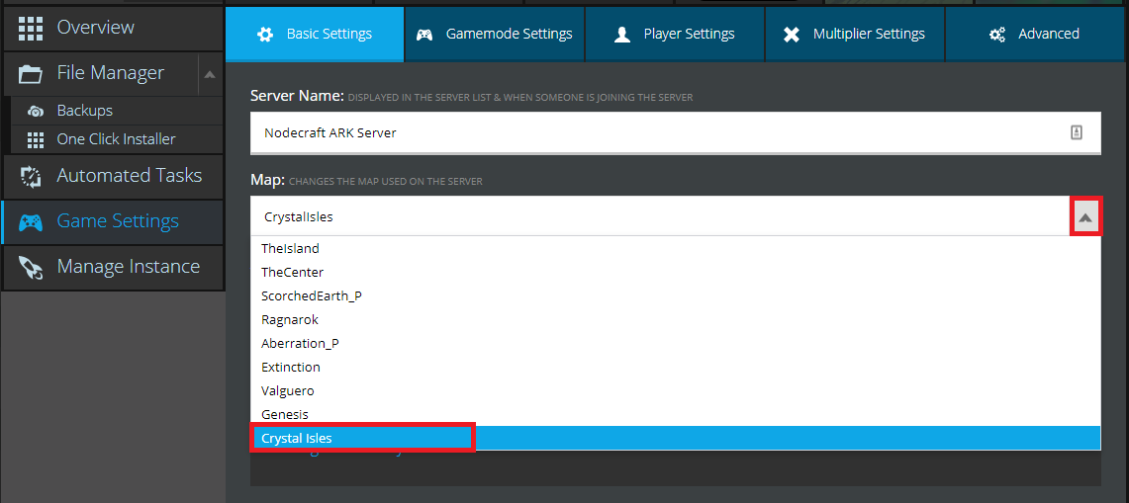Open Overview in the sidebar

click(113, 28)
